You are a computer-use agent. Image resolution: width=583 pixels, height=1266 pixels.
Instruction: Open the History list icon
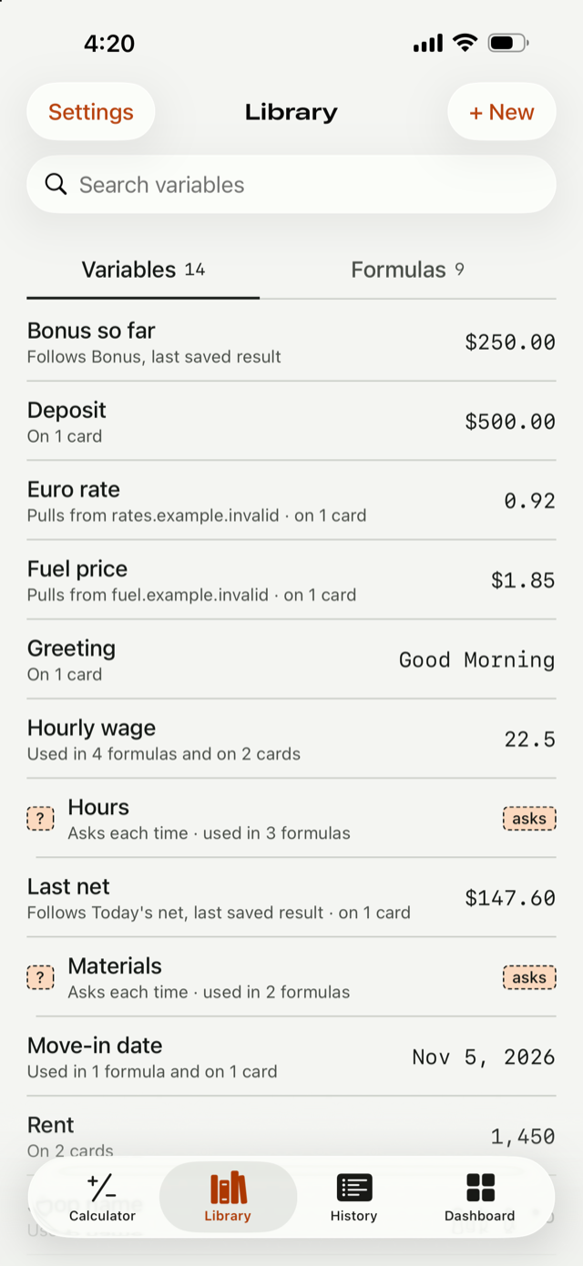click(354, 1188)
